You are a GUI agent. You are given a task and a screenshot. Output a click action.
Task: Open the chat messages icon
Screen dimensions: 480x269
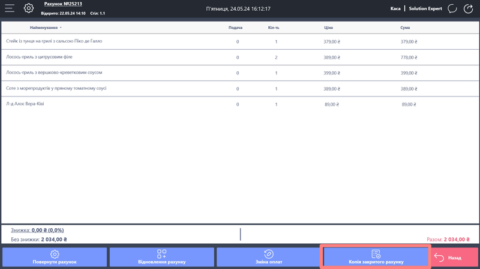pyautogui.click(x=452, y=9)
